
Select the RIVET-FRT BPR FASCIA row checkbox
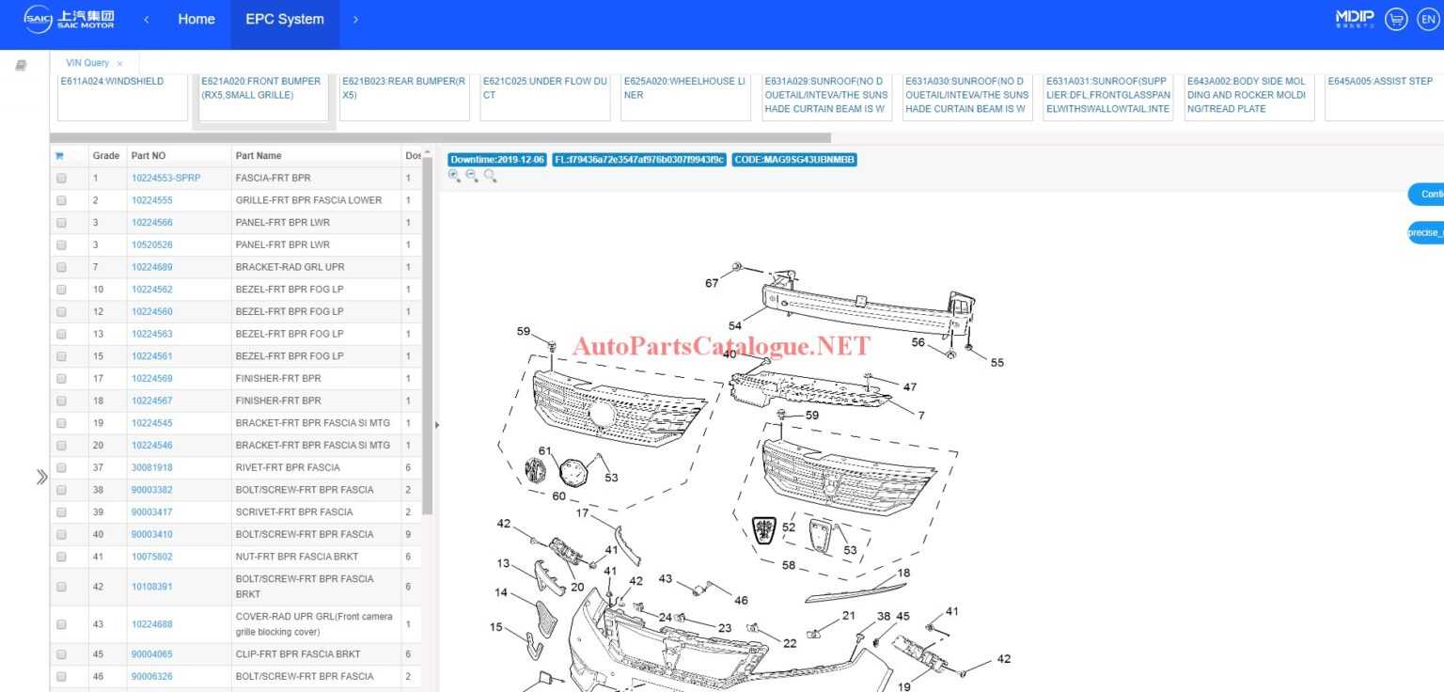[61, 467]
